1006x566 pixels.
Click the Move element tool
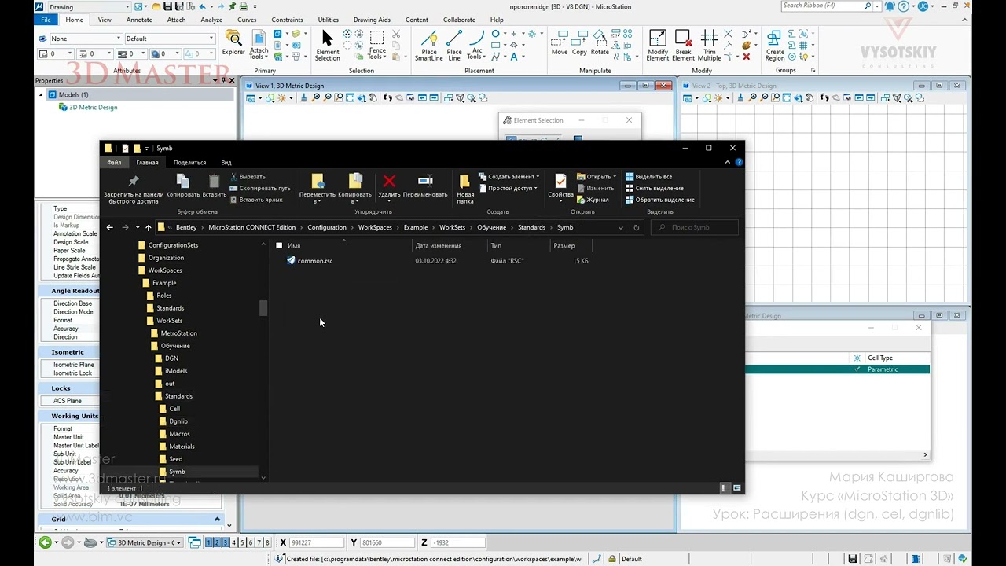click(x=560, y=43)
